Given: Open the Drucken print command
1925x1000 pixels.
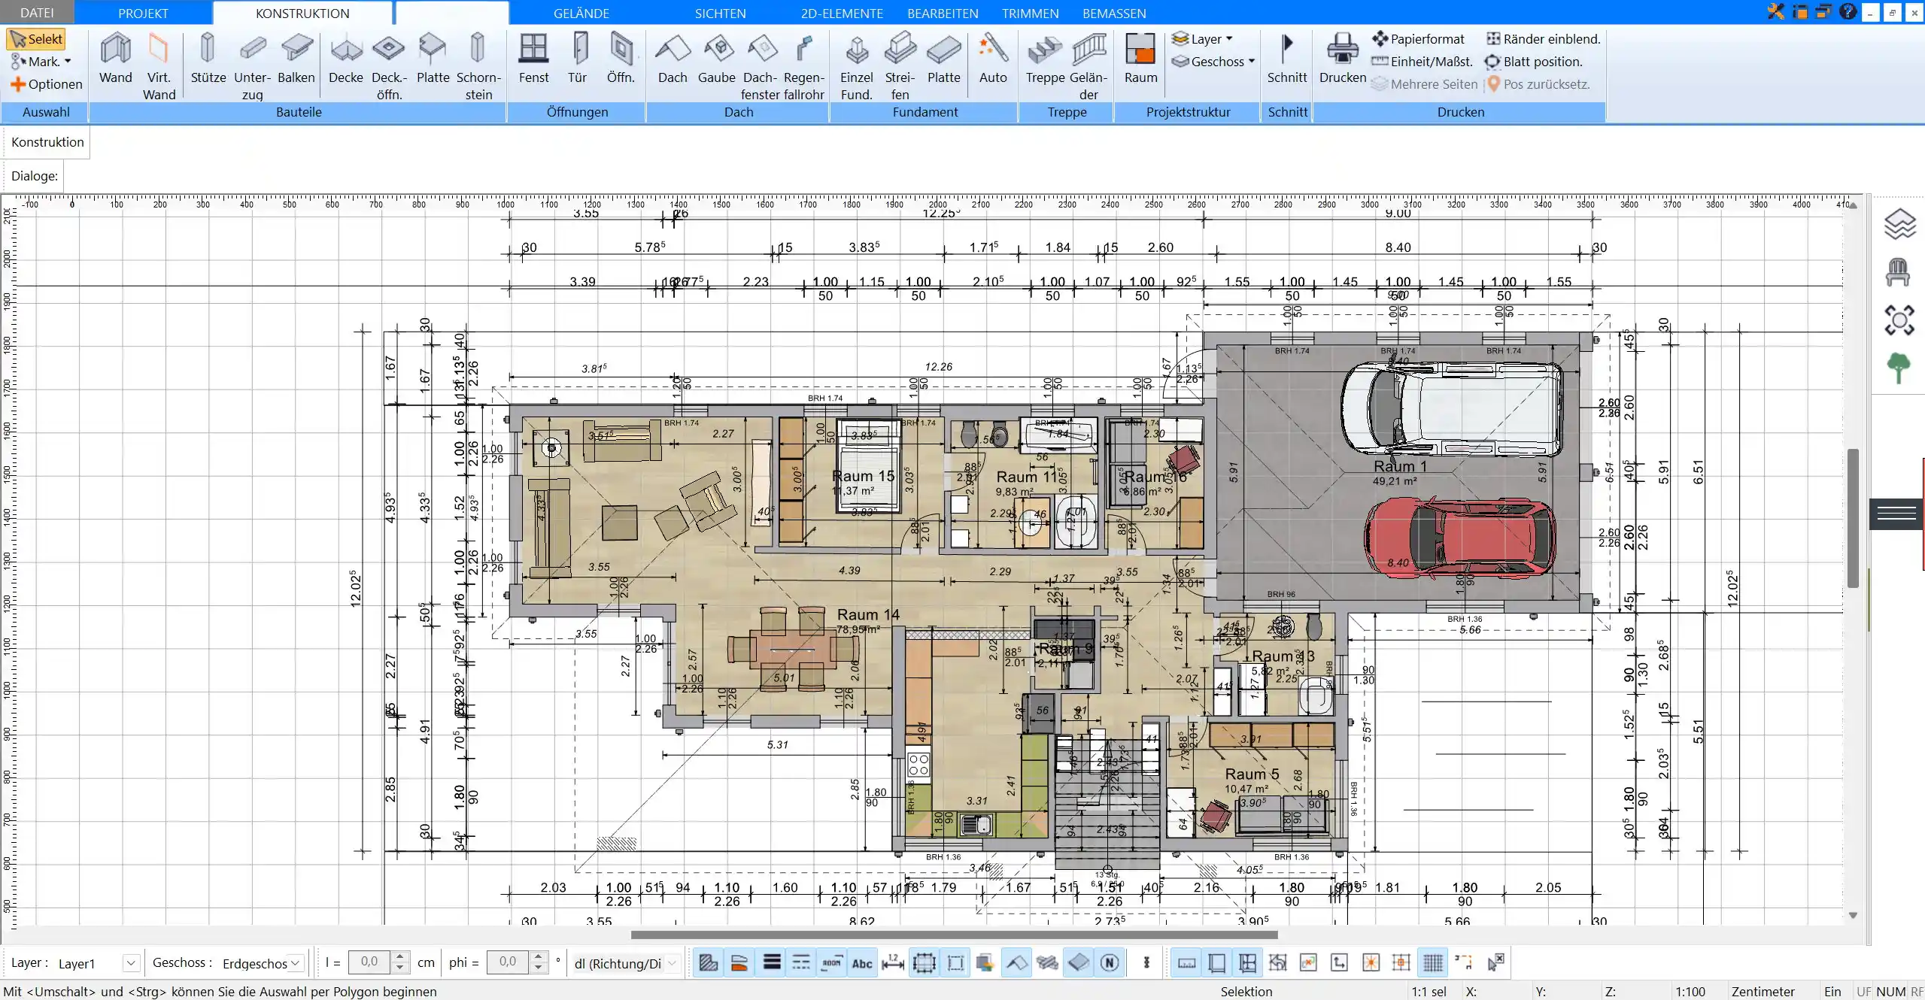Looking at the screenshot, I should [x=1342, y=59].
